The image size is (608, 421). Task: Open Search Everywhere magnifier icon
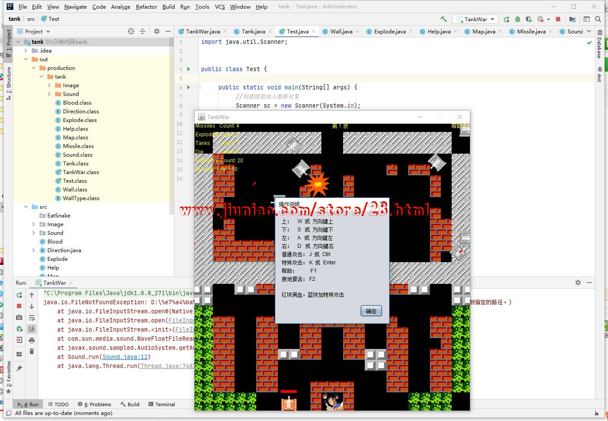(x=598, y=19)
